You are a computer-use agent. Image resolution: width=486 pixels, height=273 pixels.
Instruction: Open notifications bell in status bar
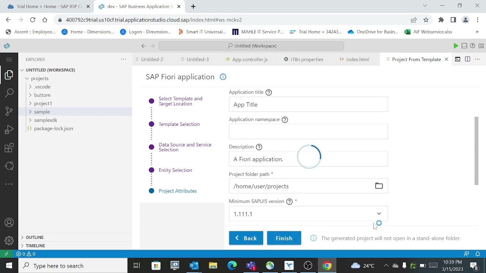tap(478, 254)
